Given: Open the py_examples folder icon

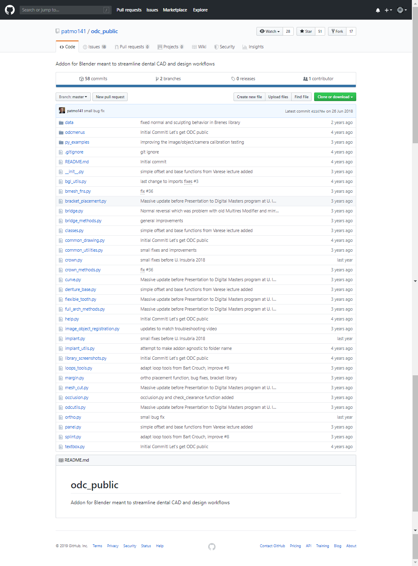Looking at the screenshot, I should click(x=61, y=142).
